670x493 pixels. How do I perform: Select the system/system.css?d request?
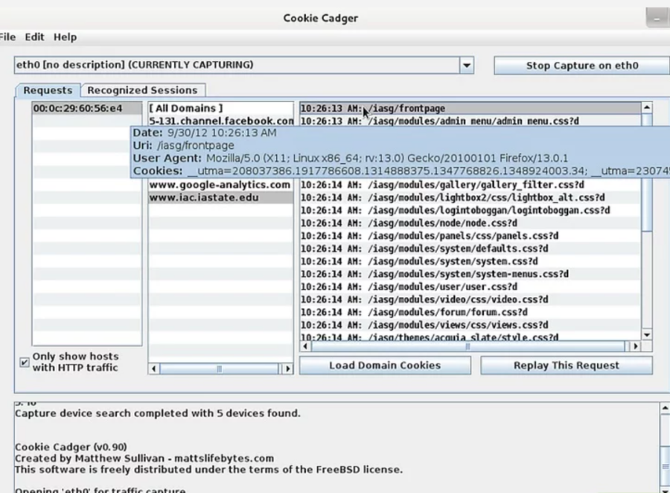[470, 261]
